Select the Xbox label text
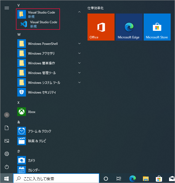 [32, 112]
